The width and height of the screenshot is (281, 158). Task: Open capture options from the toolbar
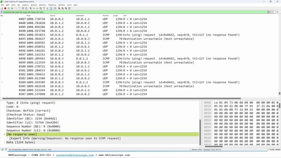click(x=12, y=8)
